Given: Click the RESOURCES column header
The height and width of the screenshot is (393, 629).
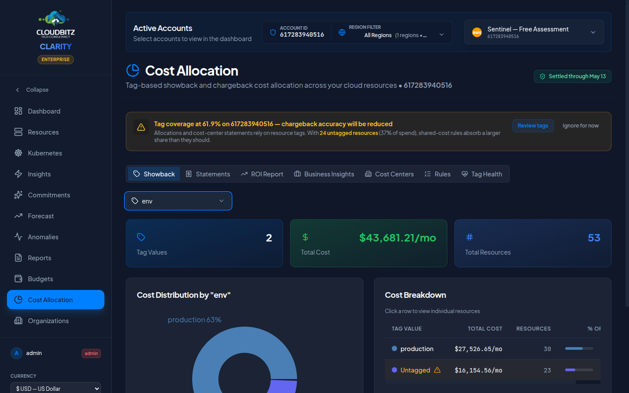Looking at the screenshot, I should (533, 328).
